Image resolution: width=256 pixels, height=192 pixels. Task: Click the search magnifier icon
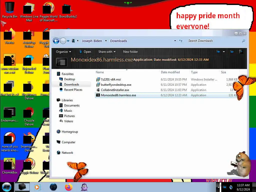click(x=243, y=41)
